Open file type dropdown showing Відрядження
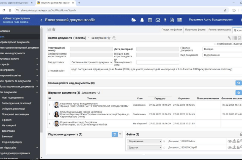This screenshot has height=160, width=242. coord(145,141)
